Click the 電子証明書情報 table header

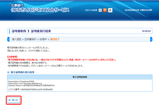click(x=80, y=77)
